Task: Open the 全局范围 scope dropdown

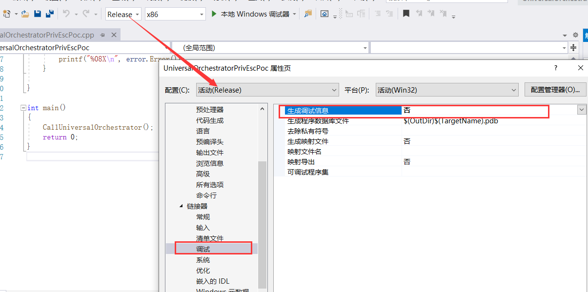Action: pos(270,48)
